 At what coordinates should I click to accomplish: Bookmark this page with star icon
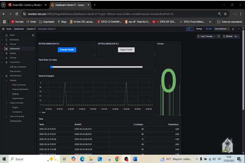225,13
